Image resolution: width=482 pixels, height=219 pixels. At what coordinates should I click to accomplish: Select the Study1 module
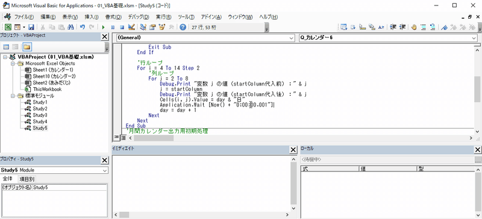pos(40,102)
